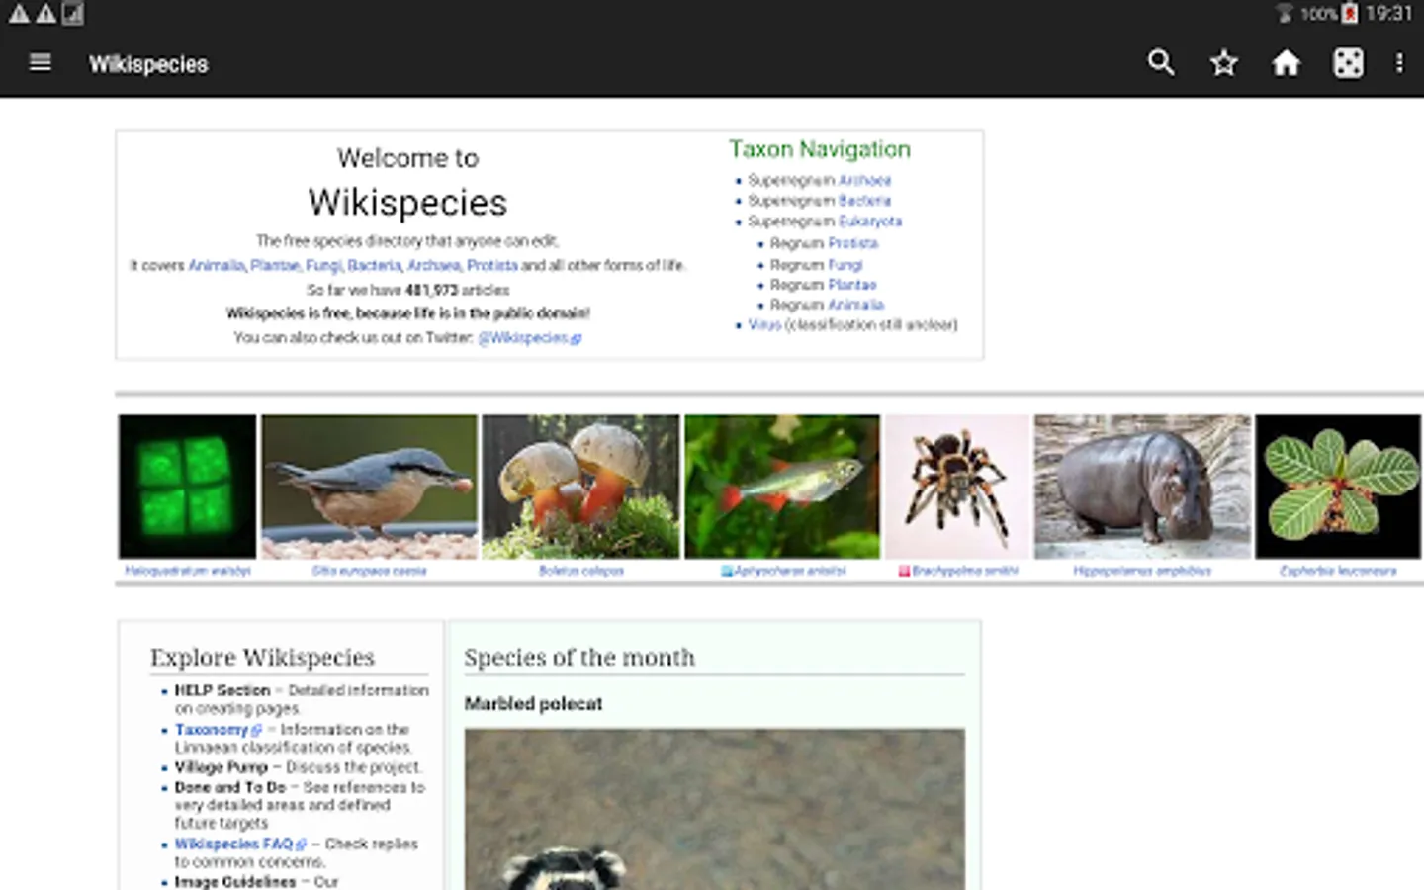
Task: Open the Boletus calopus caption link
Action: click(581, 571)
